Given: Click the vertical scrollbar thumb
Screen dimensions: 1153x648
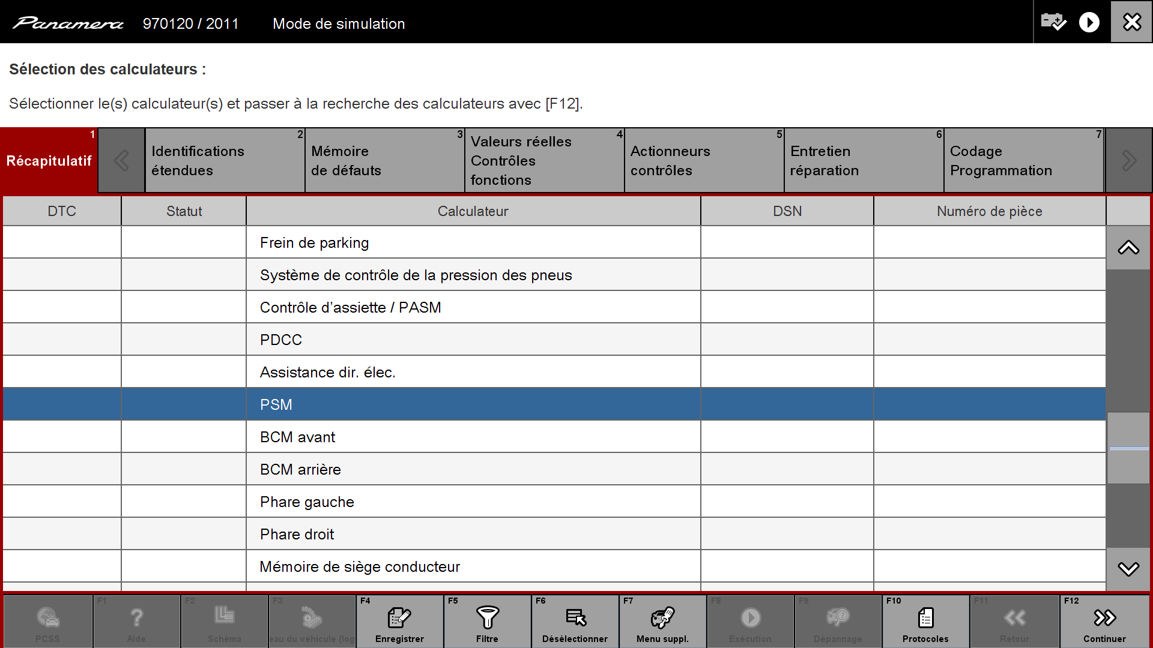Looking at the screenshot, I should (x=1128, y=448).
